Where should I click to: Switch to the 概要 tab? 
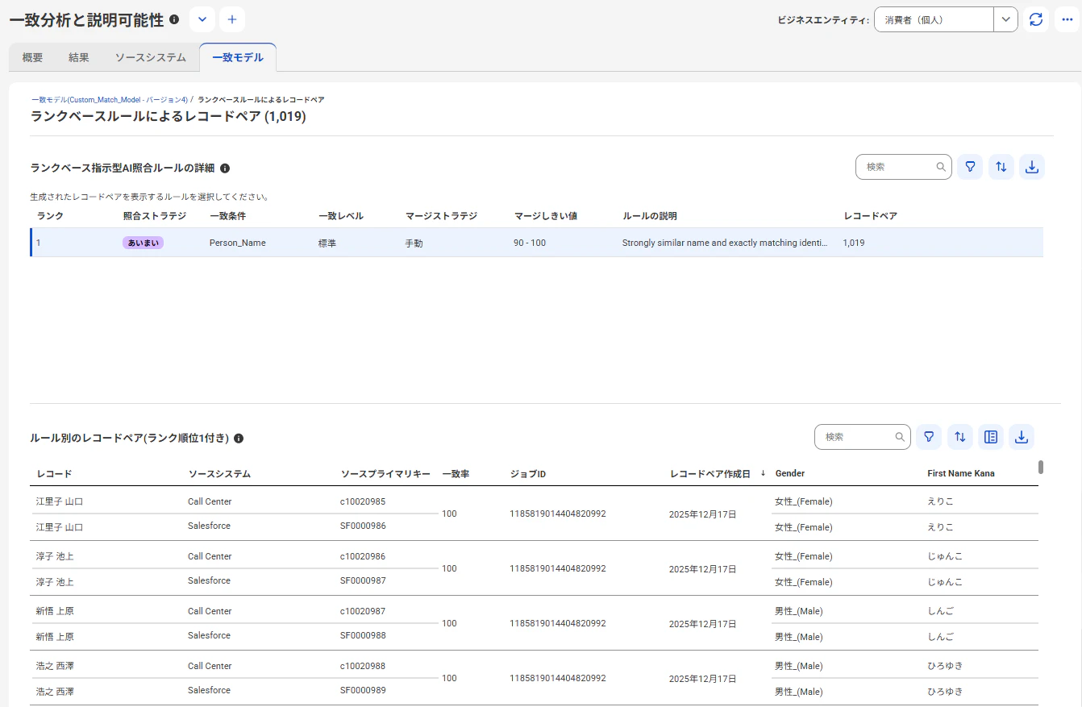point(32,58)
